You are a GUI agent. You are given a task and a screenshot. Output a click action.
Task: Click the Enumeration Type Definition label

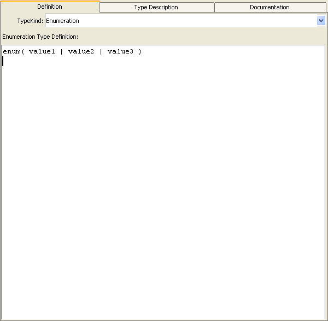coord(40,37)
